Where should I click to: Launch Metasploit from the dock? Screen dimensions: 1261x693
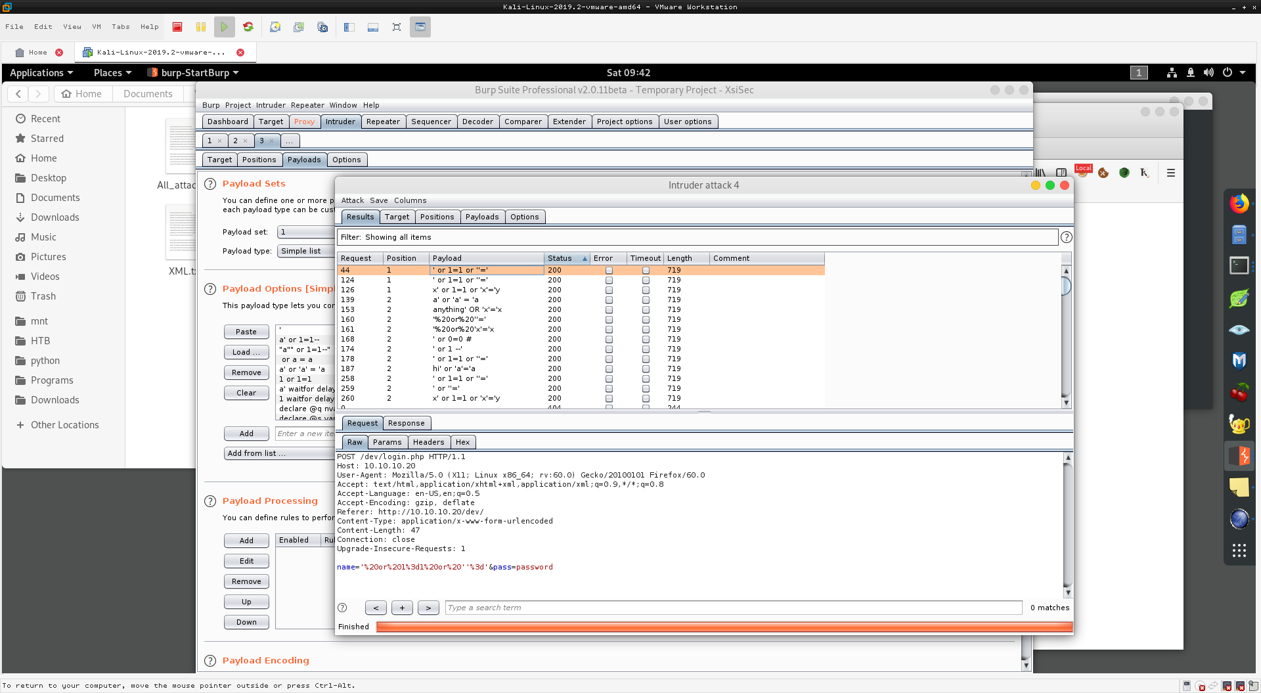pos(1239,361)
